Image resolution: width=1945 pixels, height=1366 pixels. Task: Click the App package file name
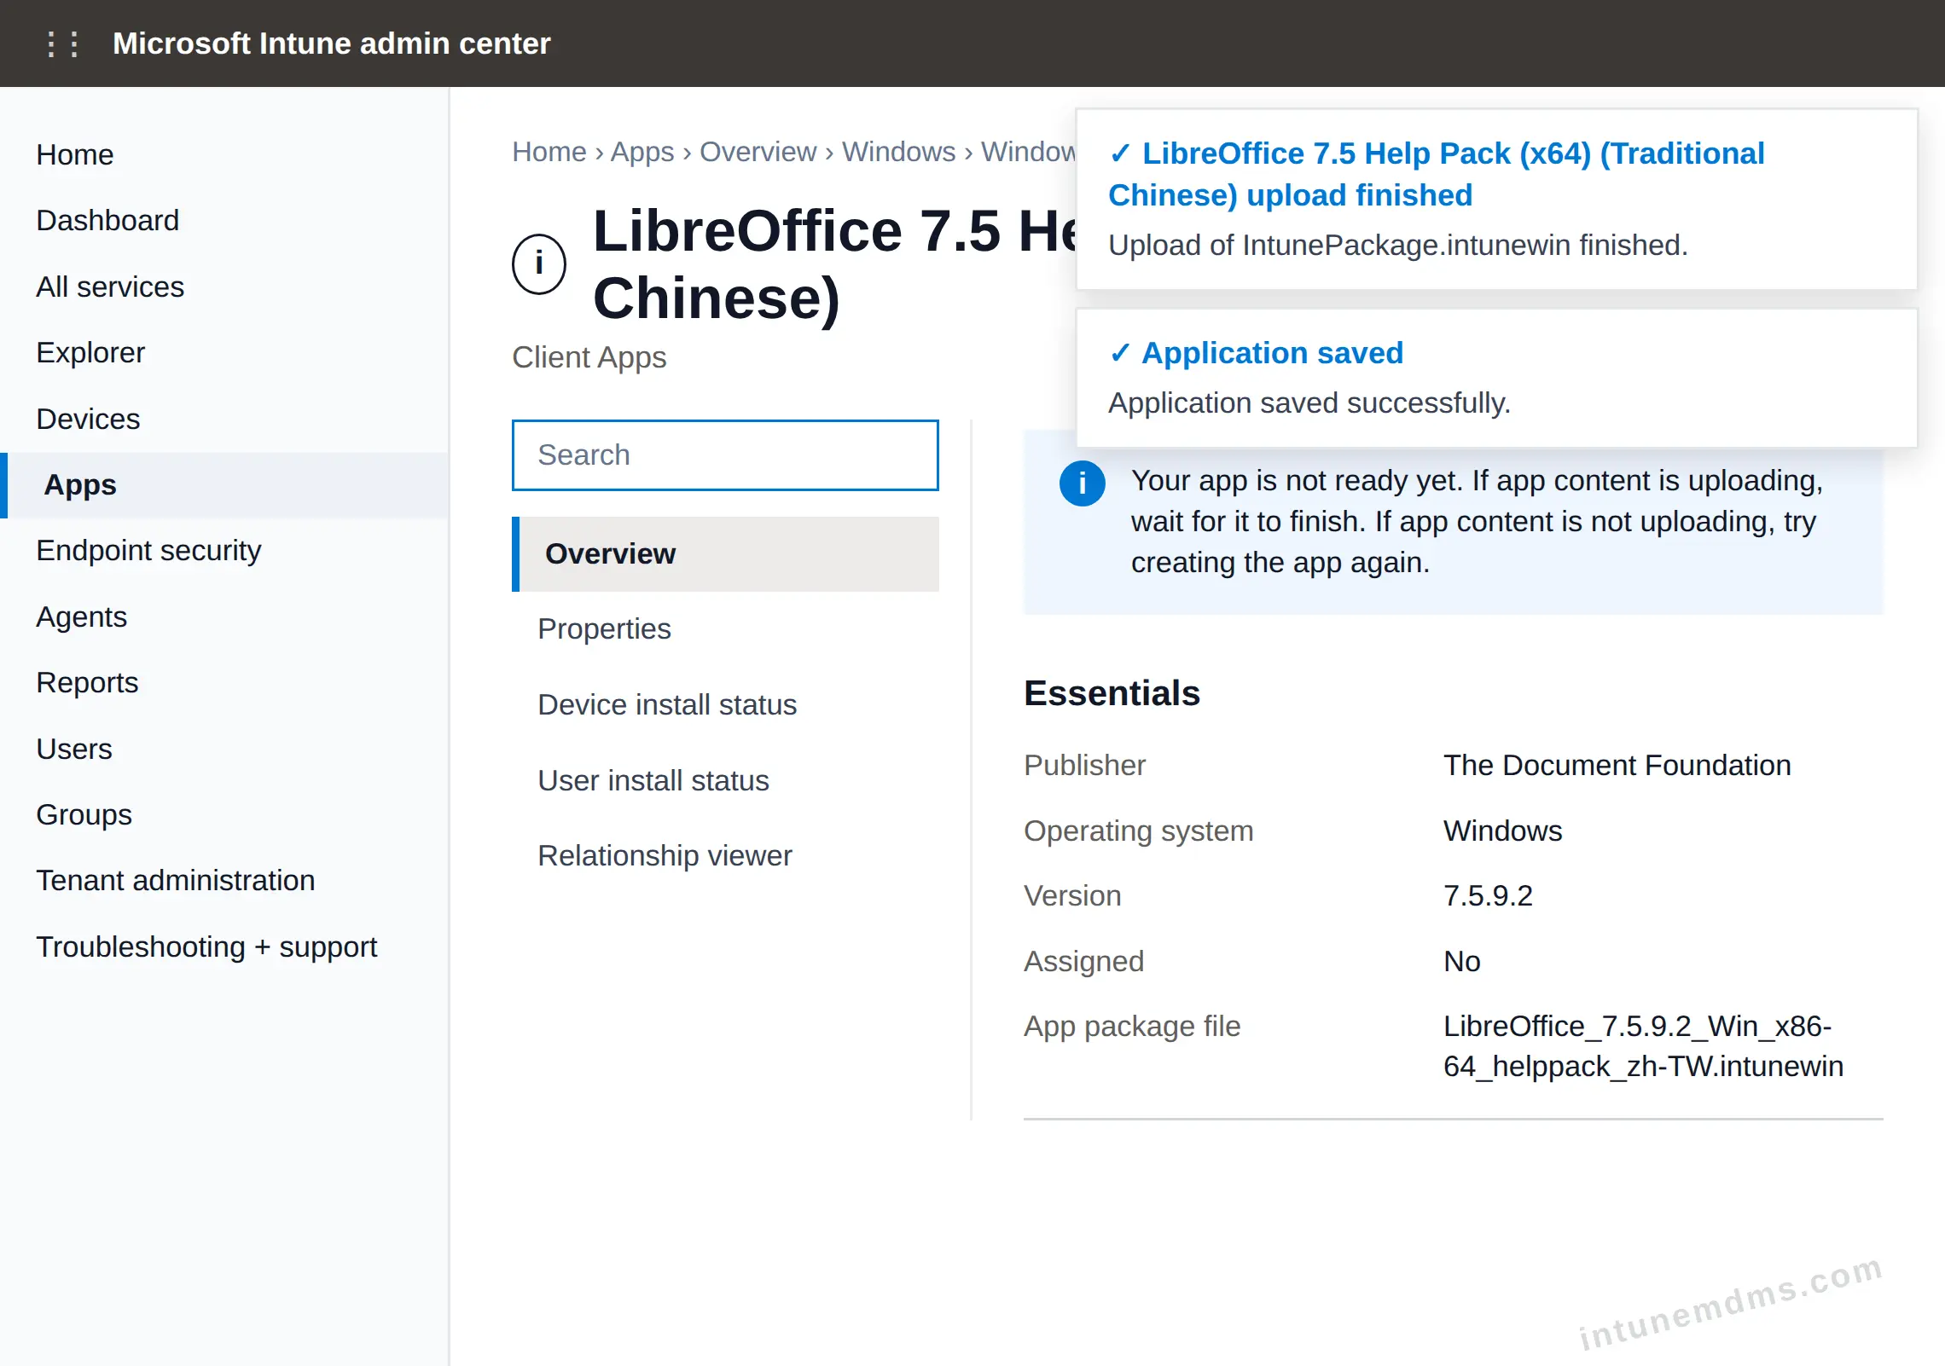click(1643, 1046)
